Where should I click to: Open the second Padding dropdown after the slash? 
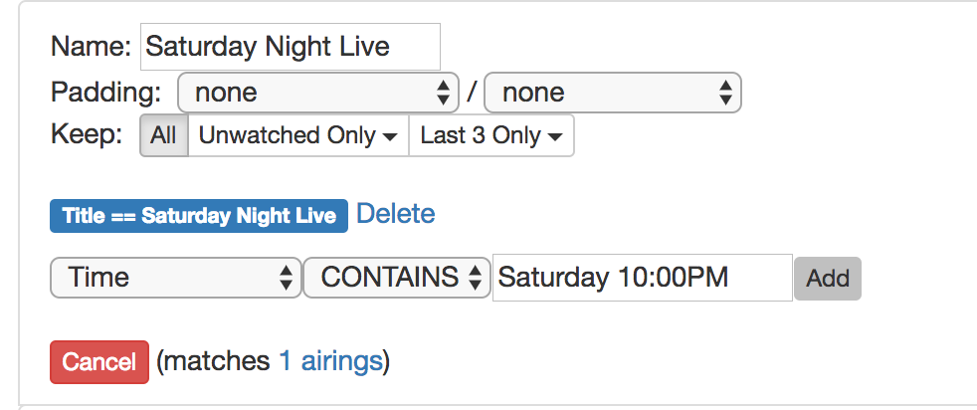click(x=612, y=94)
